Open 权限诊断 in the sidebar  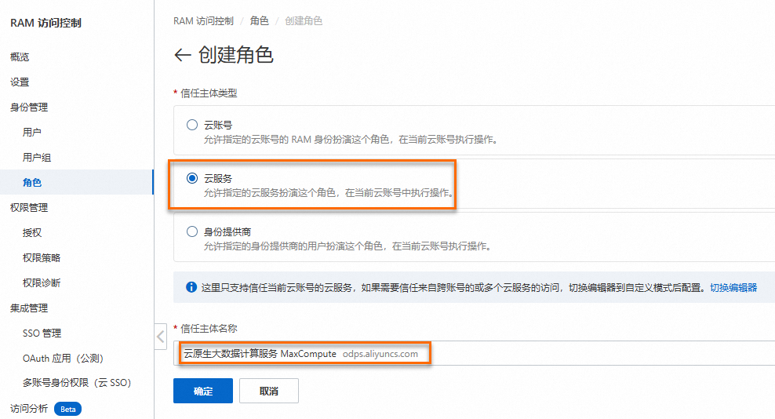tap(42, 283)
